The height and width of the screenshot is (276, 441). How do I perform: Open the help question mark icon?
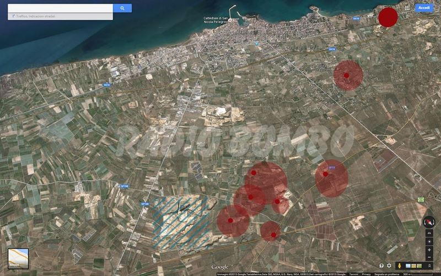click(x=381, y=266)
